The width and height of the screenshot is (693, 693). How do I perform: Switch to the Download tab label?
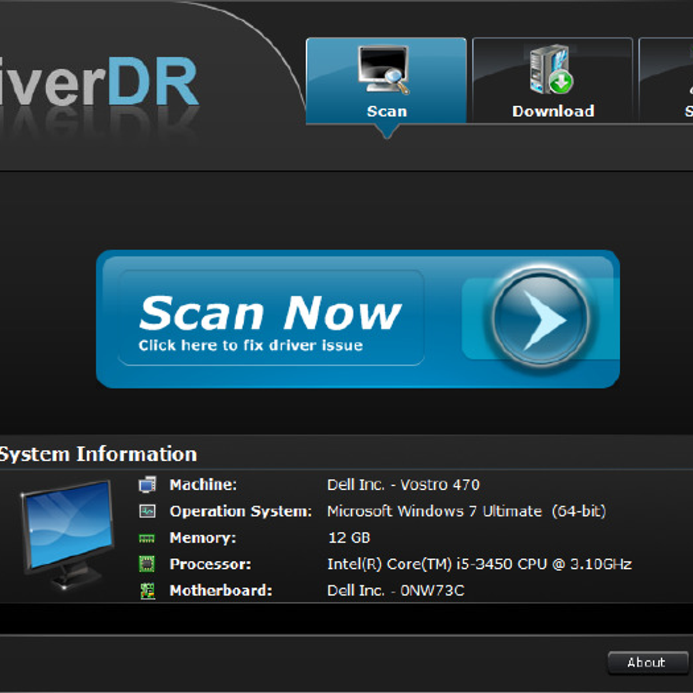click(x=553, y=111)
